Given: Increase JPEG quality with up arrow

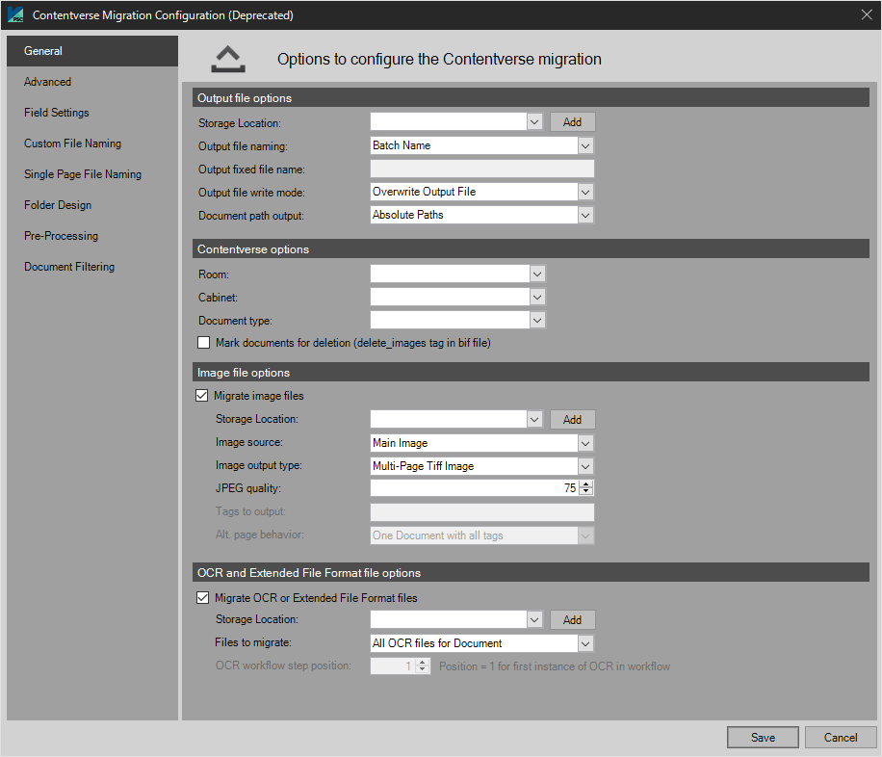Looking at the screenshot, I should coord(586,484).
